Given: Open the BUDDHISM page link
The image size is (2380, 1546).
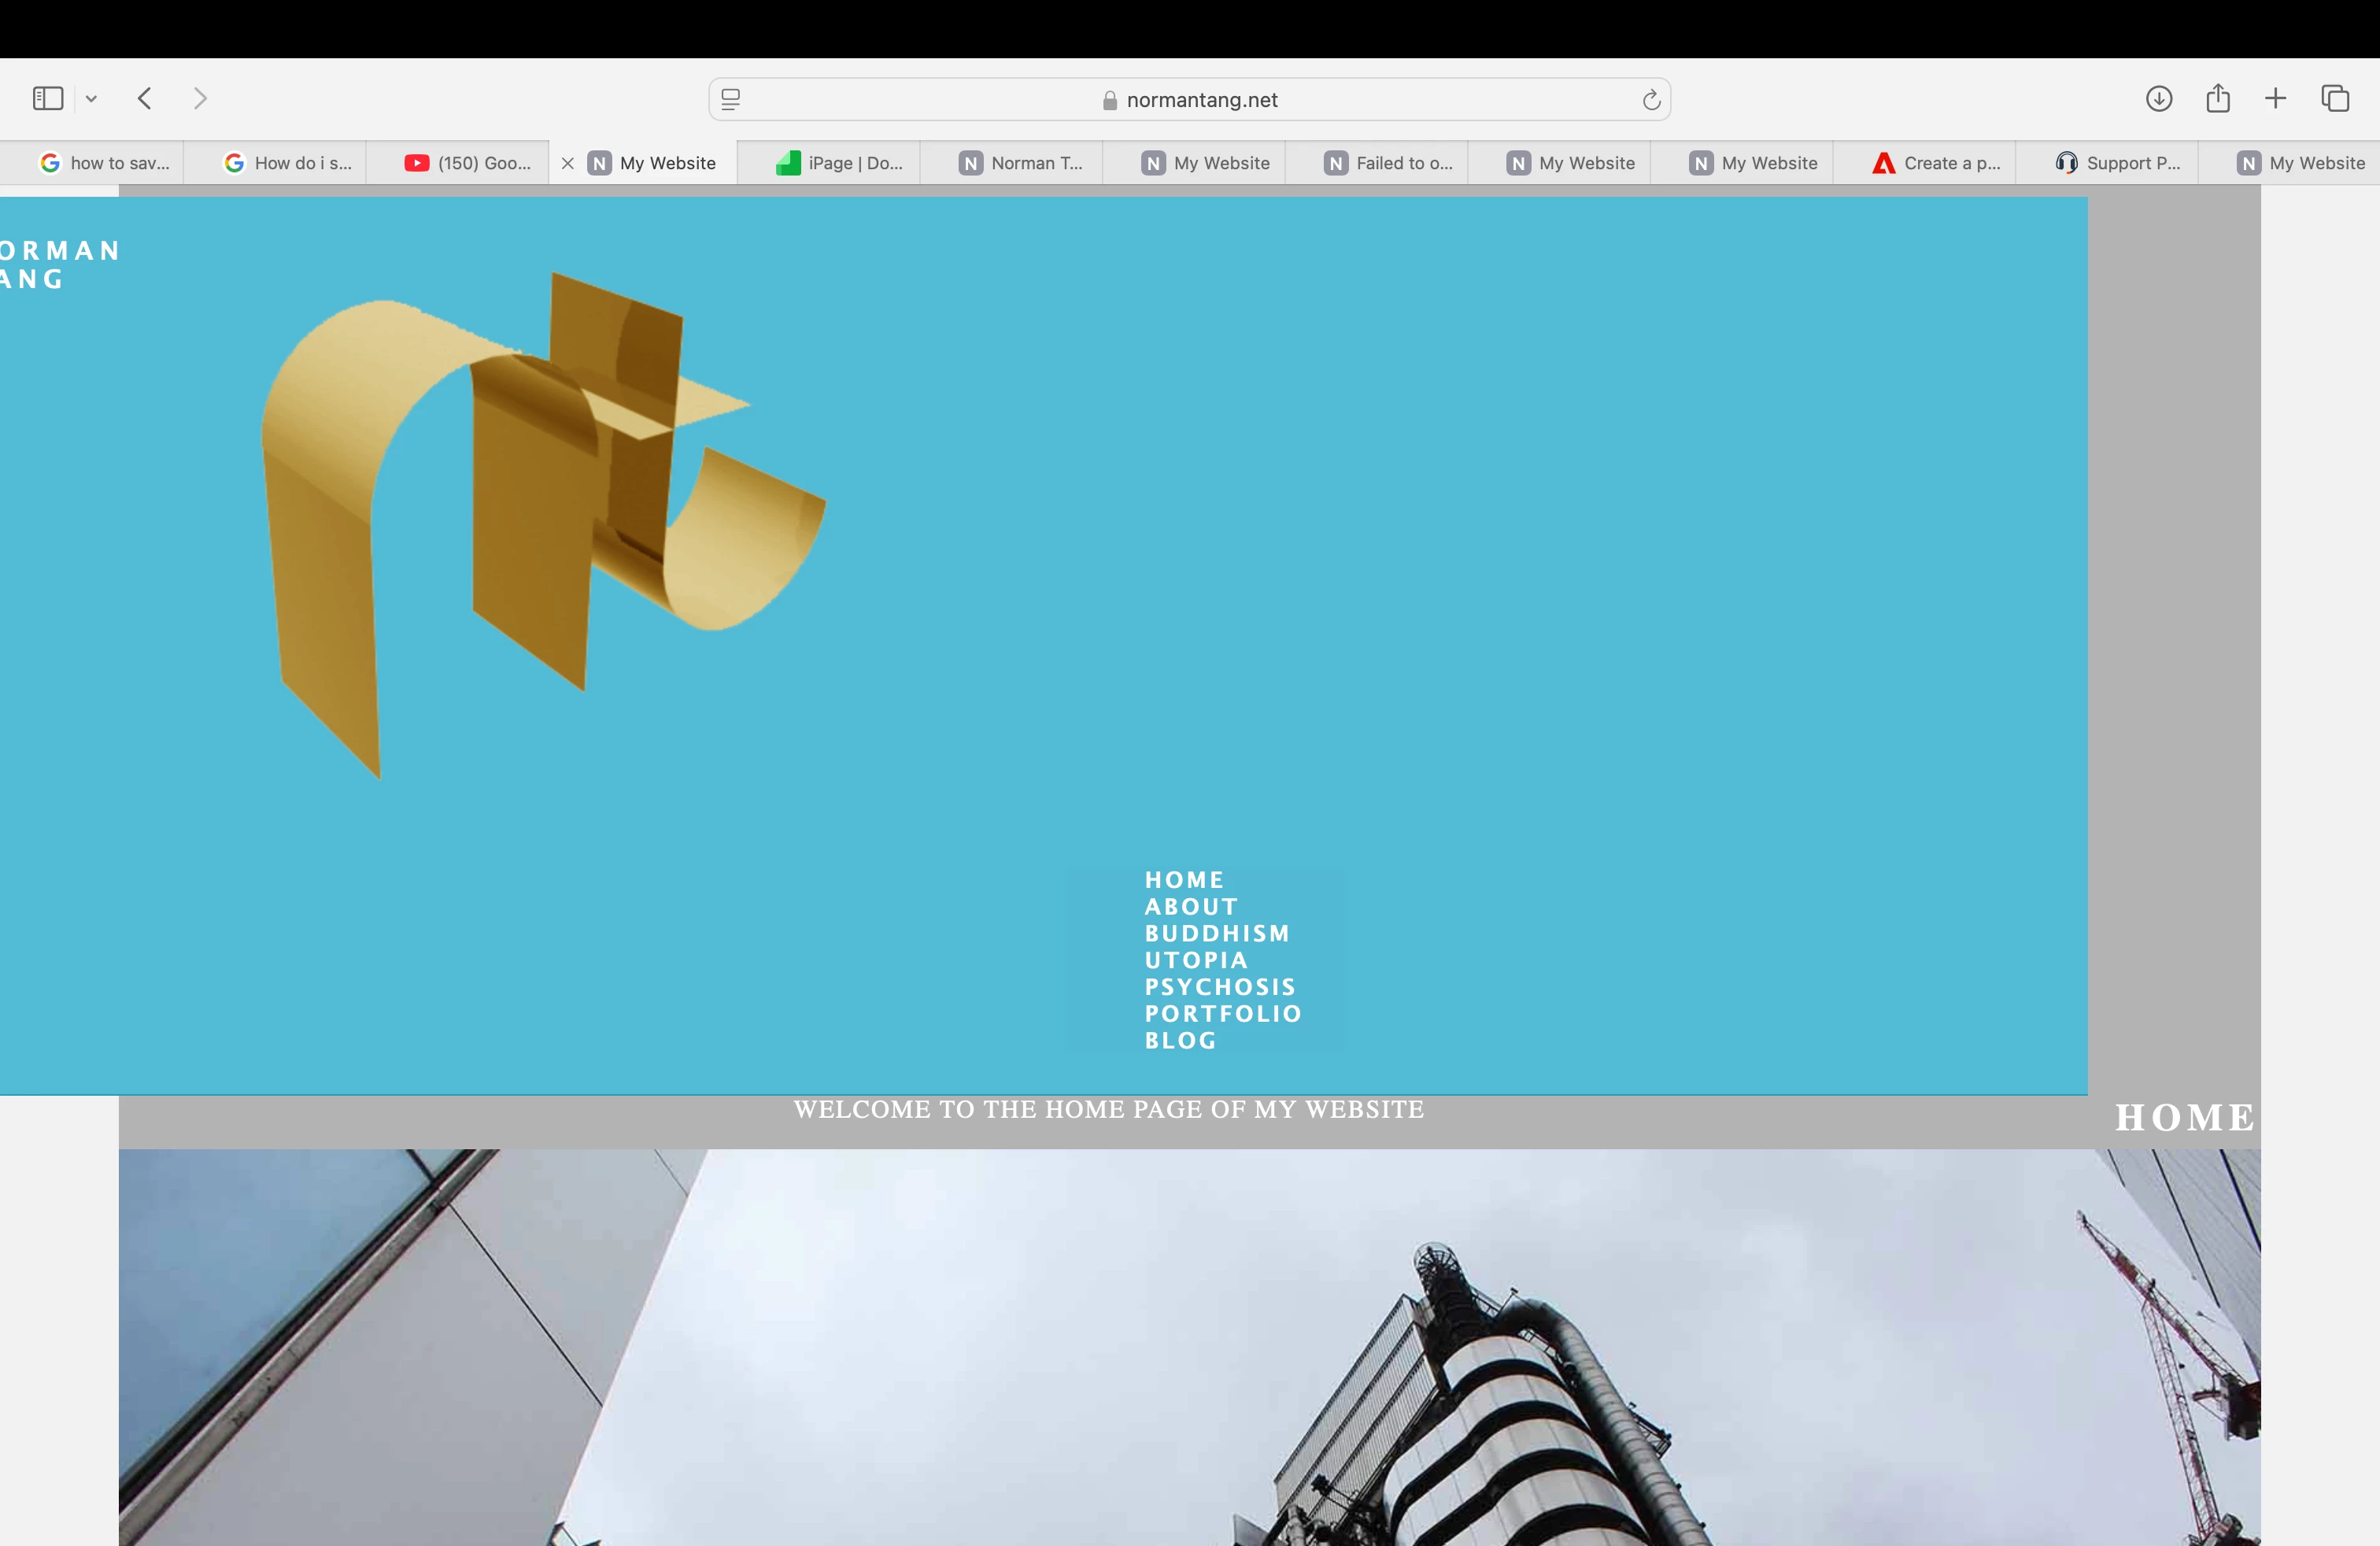Looking at the screenshot, I should point(1217,933).
